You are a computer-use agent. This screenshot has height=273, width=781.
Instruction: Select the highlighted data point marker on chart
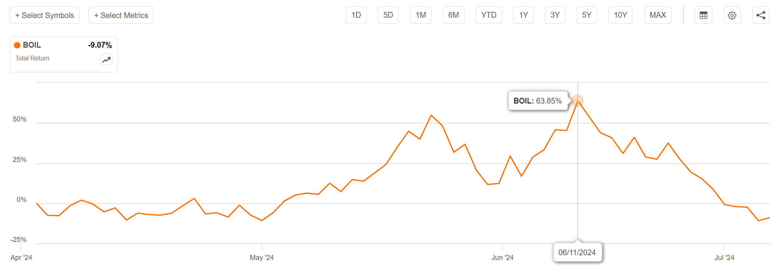tap(578, 101)
